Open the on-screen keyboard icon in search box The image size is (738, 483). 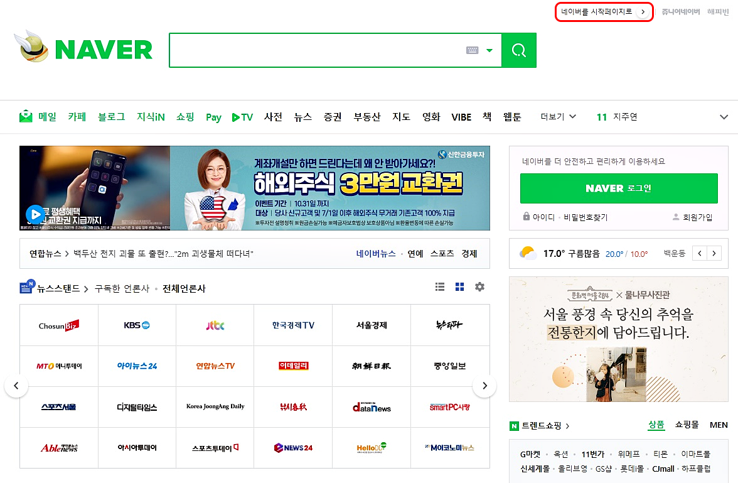472,50
